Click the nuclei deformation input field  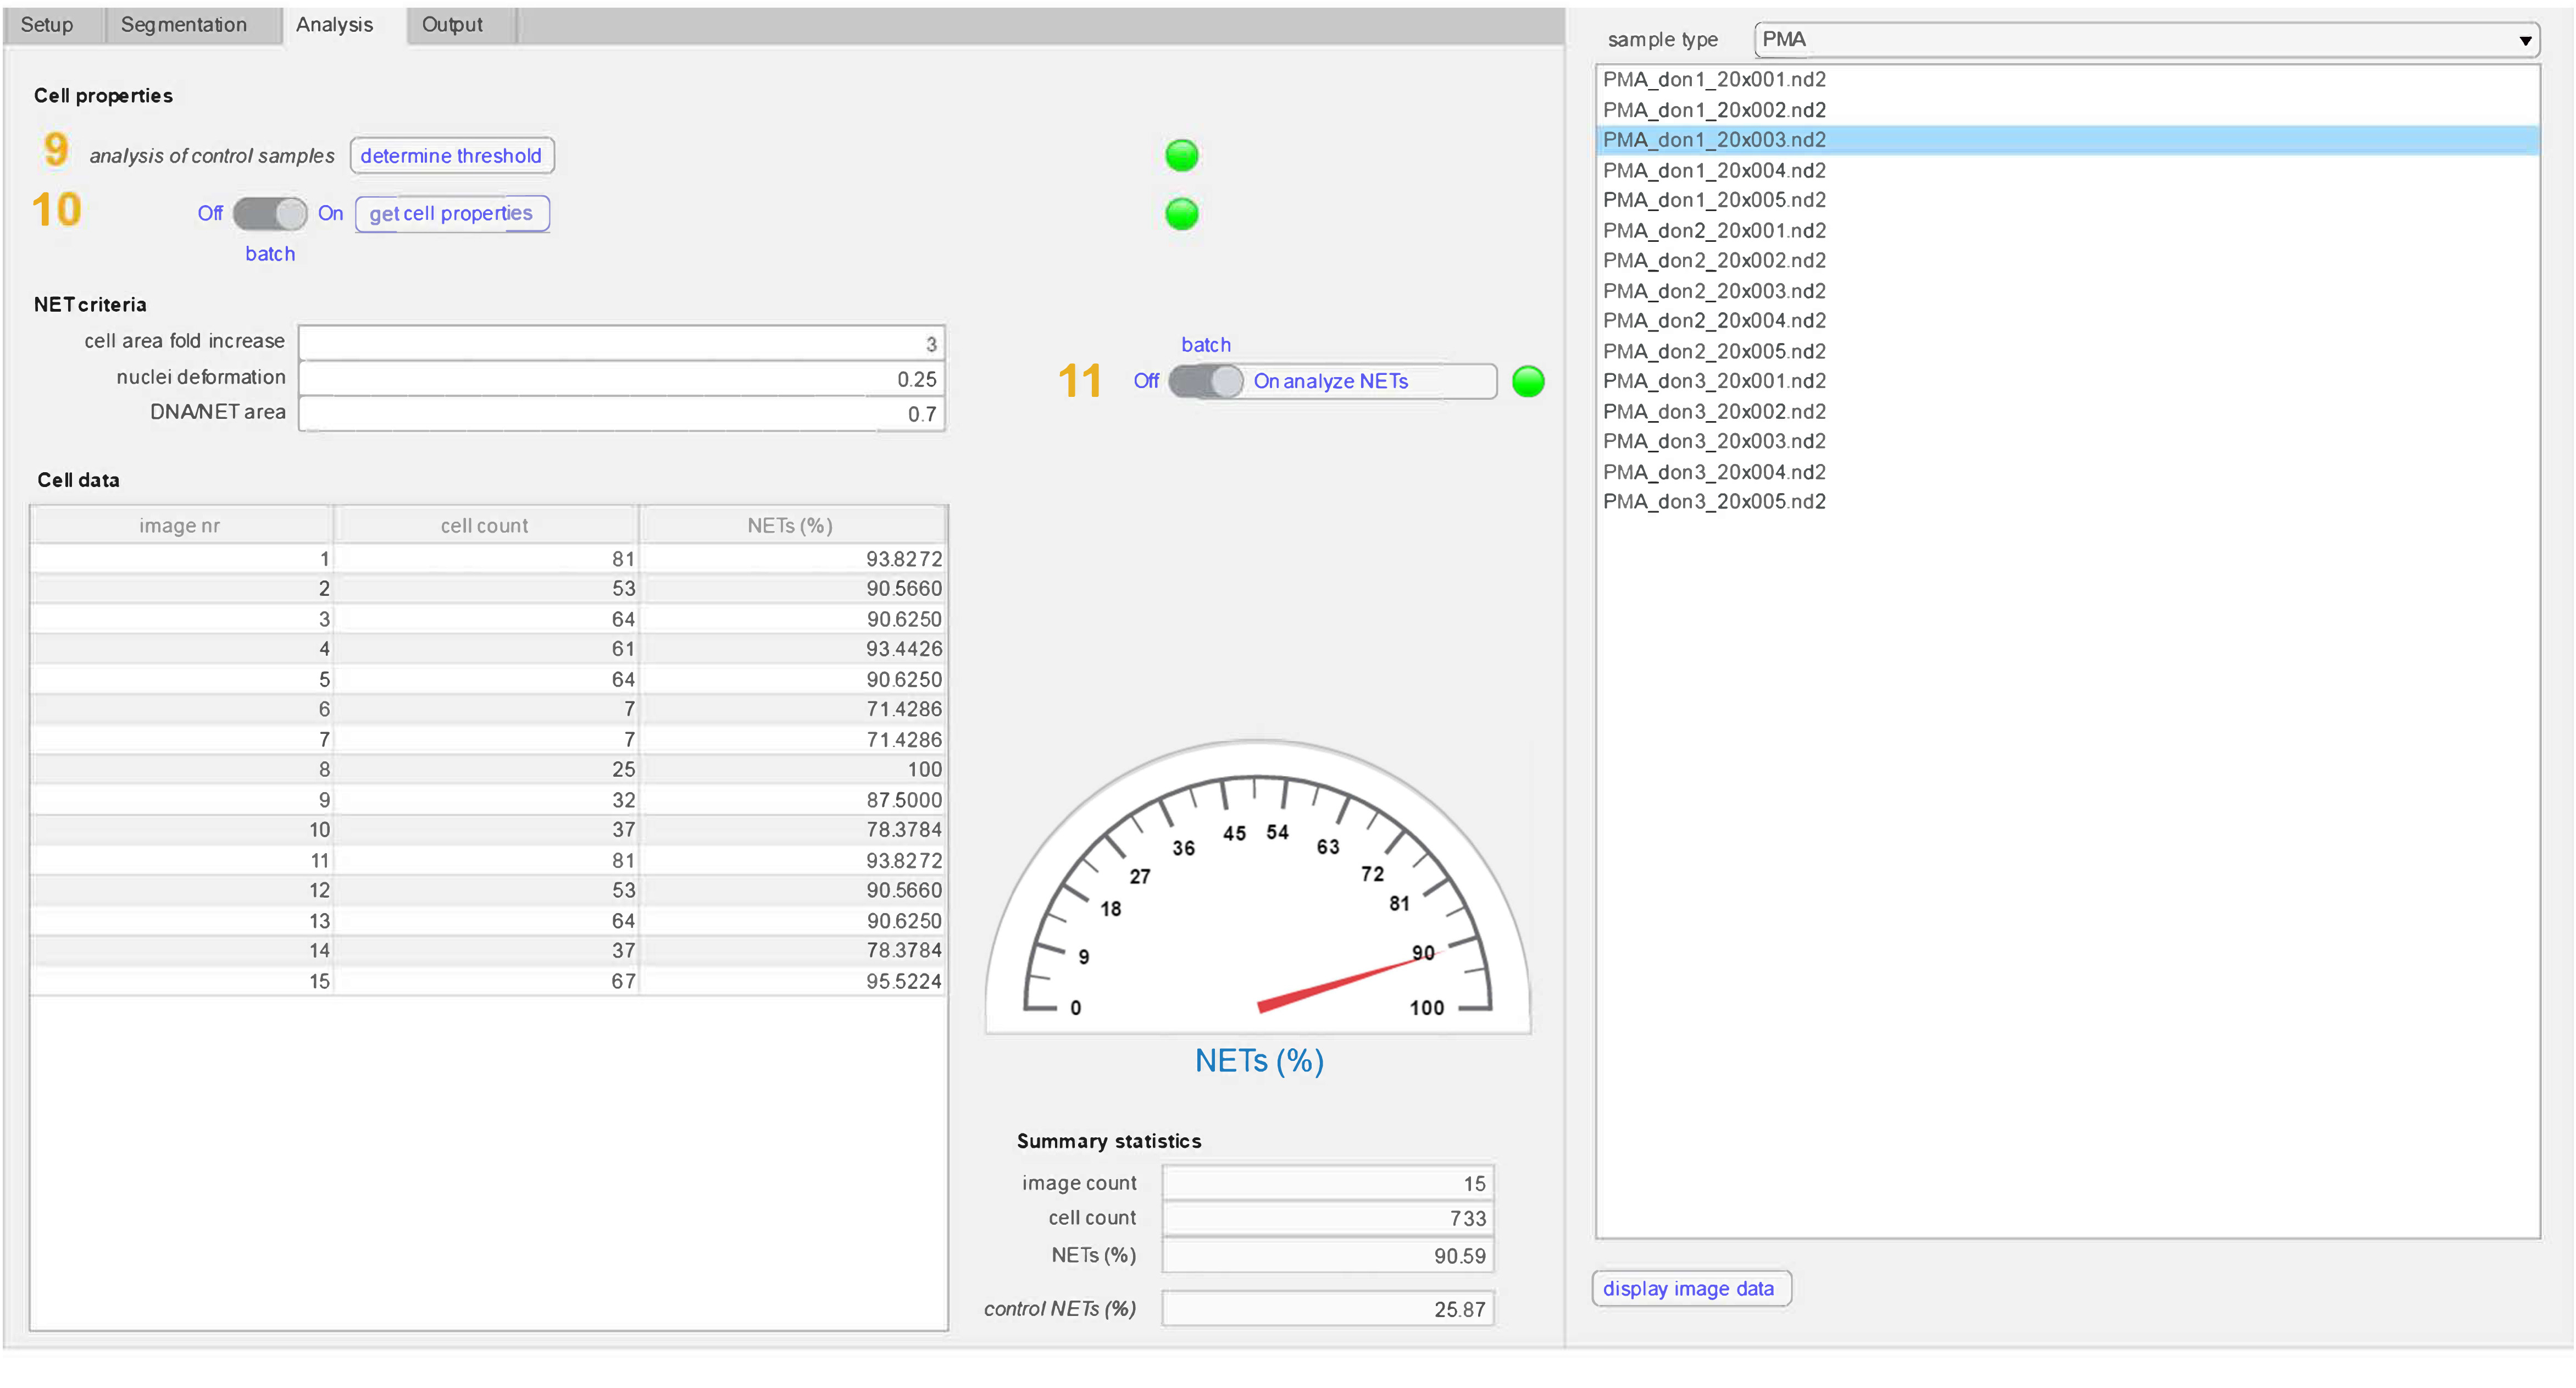[621, 378]
